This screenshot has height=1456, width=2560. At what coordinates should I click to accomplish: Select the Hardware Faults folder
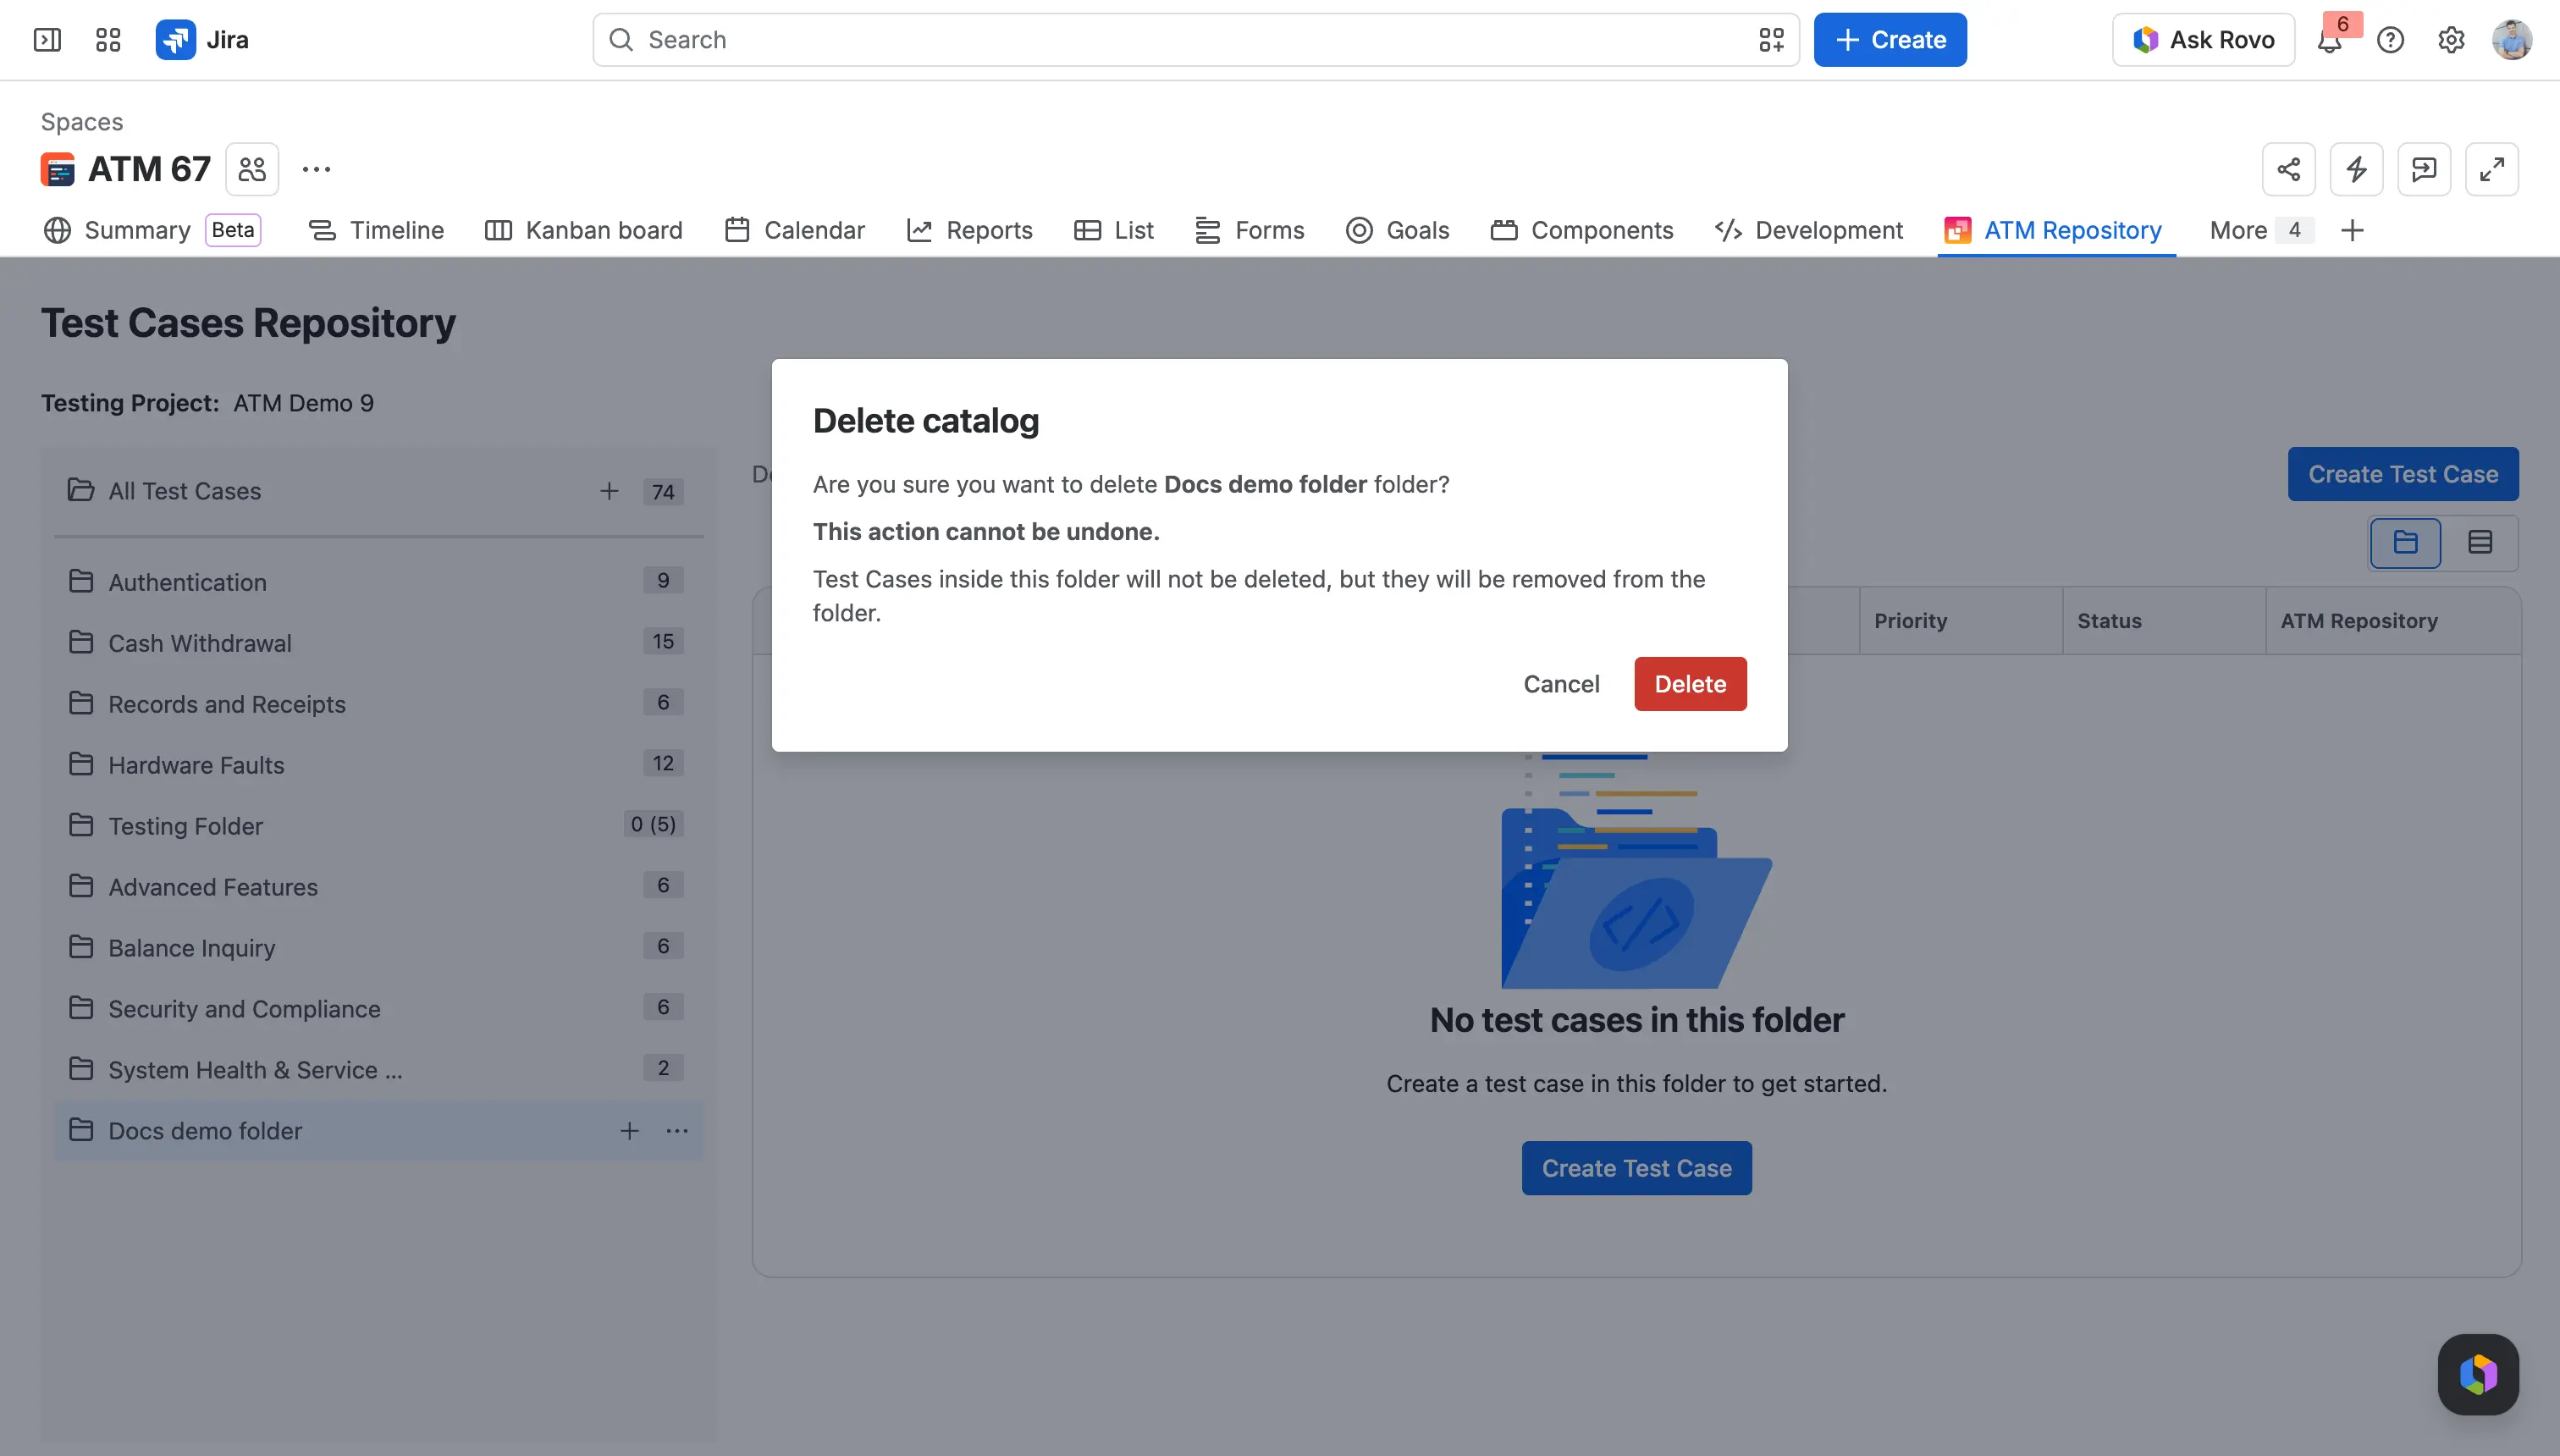point(378,765)
